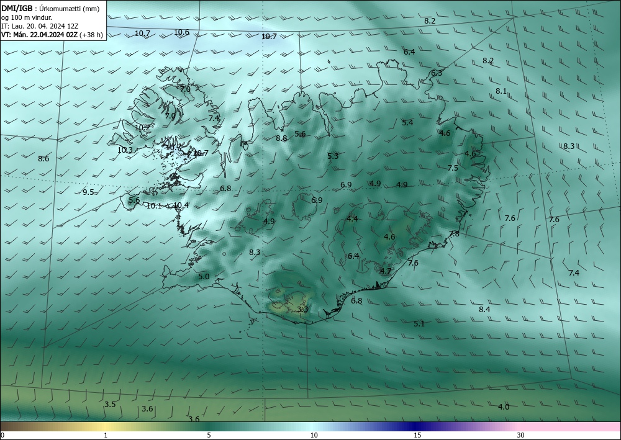This screenshot has height=440, width=621.
Task: Click the 7.8 value on the map
Action: [x=454, y=234]
